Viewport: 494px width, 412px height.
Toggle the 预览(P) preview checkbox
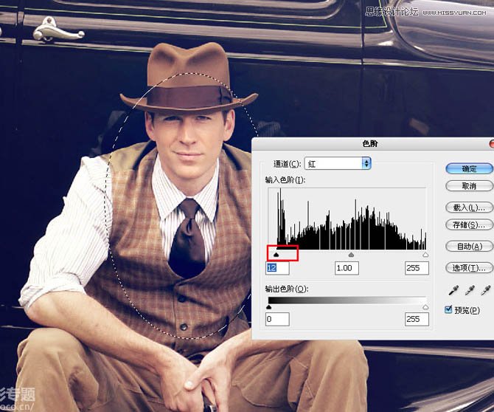pos(448,310)
